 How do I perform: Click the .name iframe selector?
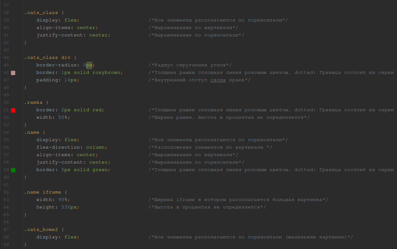click(43, 192)
